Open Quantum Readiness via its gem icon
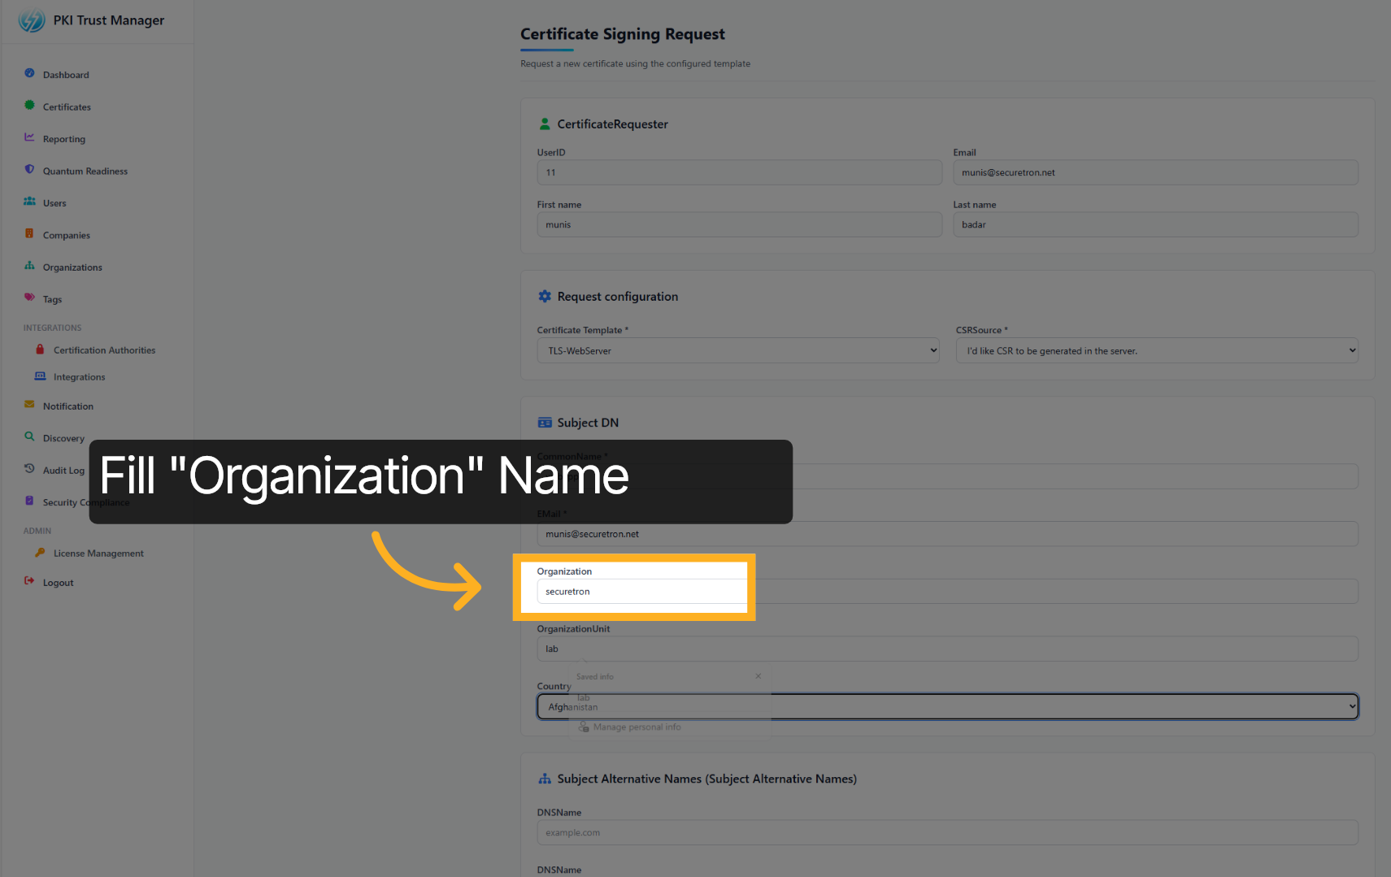Image resolution: width=1391 pixels, height=877 pixels. coord(29,171)
